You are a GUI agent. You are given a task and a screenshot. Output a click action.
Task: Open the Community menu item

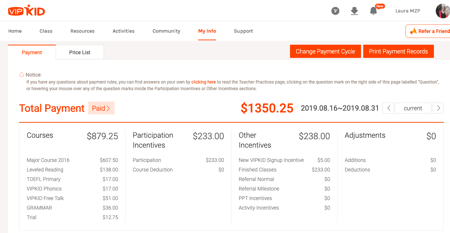click(x=167, y=31)
